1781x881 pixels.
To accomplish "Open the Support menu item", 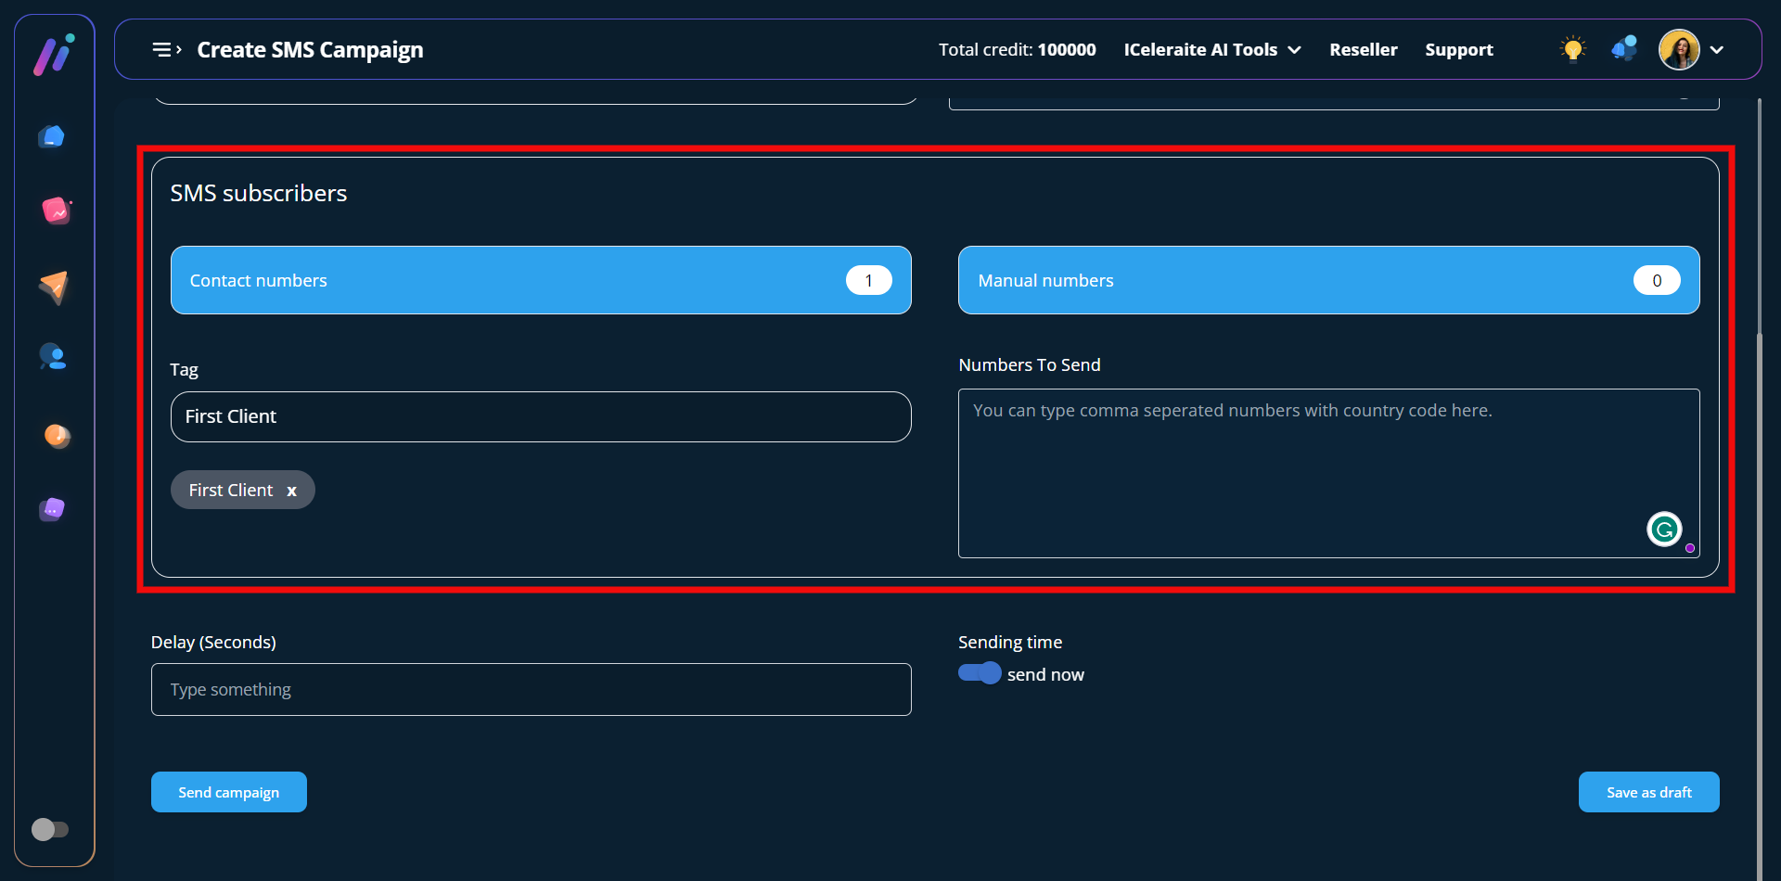I will tap(1458, 50).
